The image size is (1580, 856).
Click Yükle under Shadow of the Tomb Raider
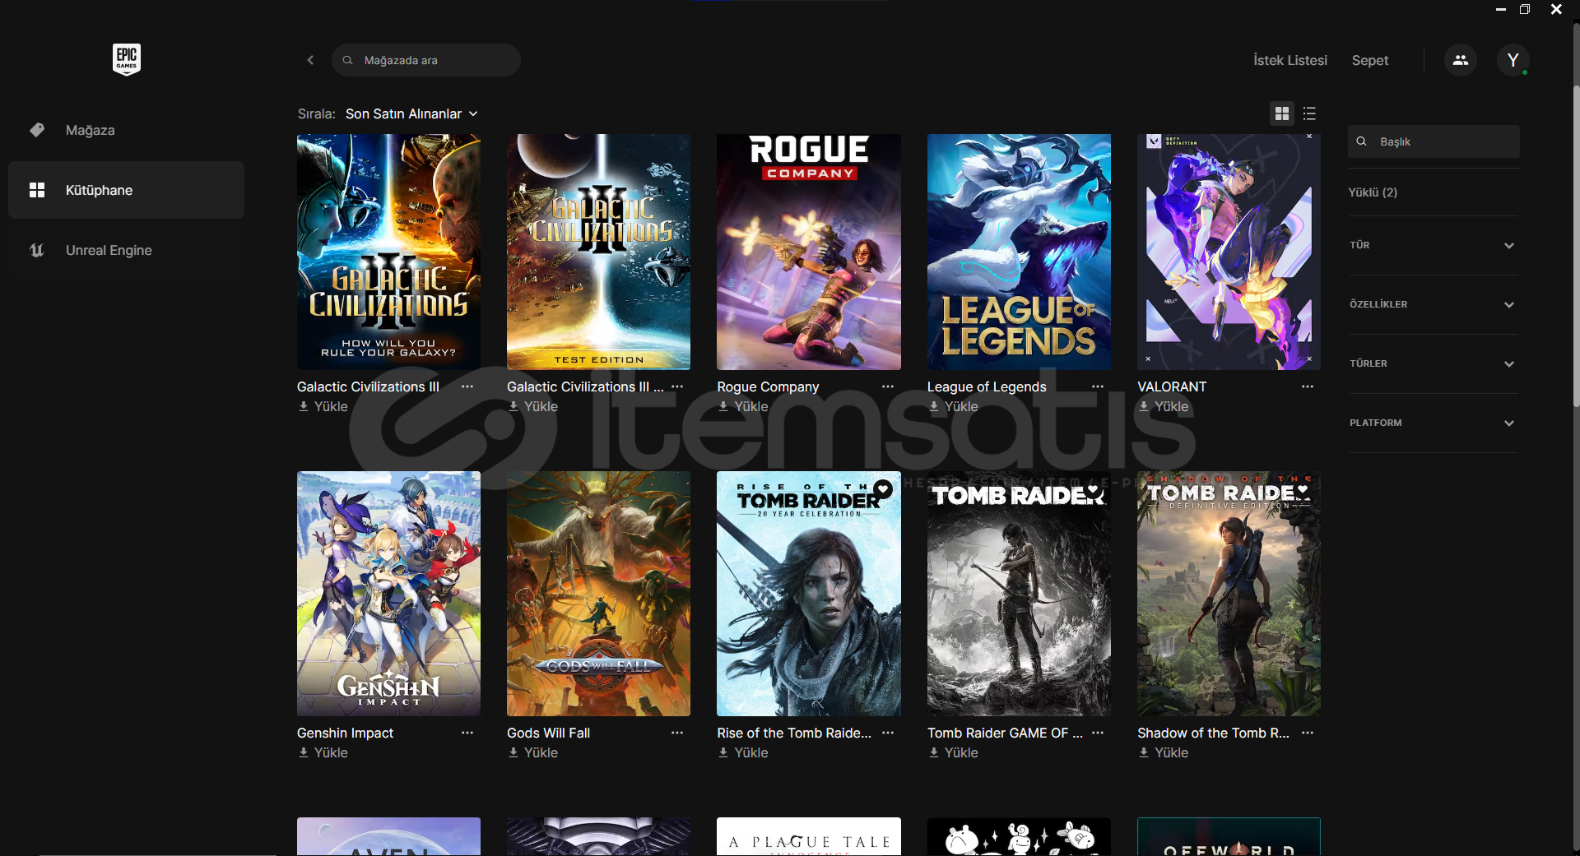[1163, 752]
